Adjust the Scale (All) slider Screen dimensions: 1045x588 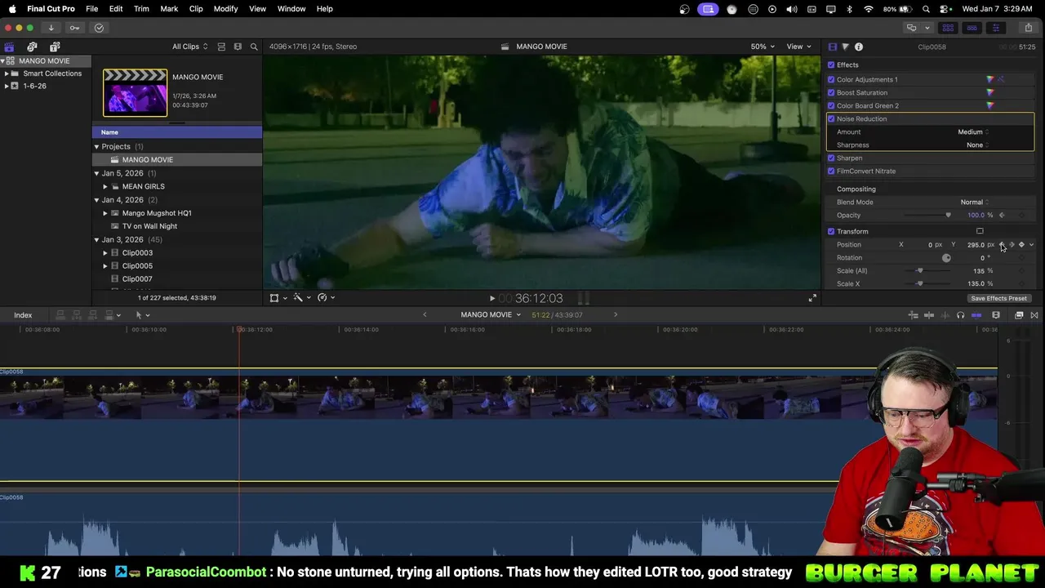click(921, 270)
